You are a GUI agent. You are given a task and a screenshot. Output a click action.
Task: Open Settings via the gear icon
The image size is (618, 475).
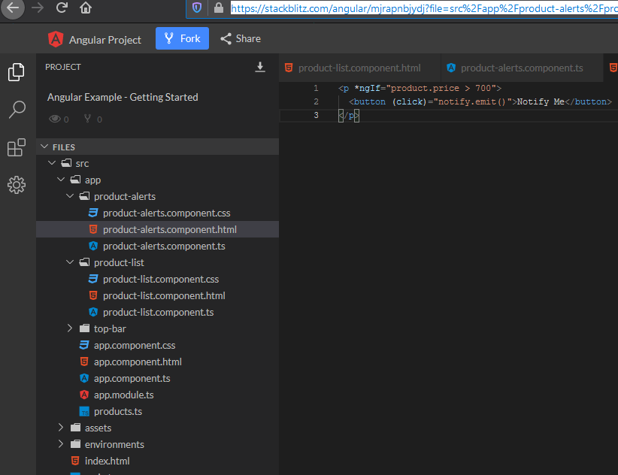coord(16,184)
